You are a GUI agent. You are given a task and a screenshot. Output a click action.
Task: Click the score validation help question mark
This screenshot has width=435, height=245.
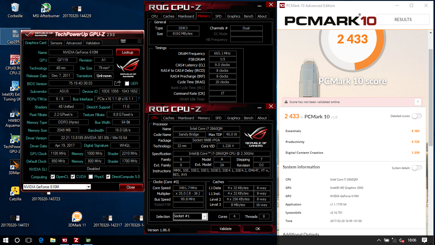click(418, 102)
